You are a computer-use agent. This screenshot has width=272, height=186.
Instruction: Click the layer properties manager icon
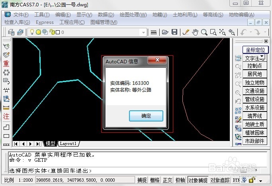click(11, 32)
